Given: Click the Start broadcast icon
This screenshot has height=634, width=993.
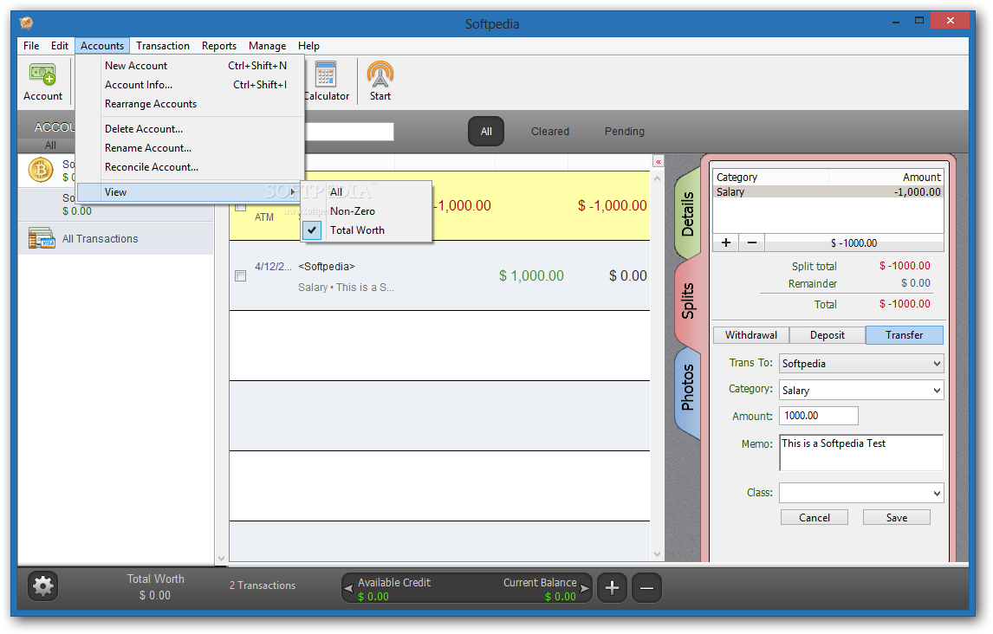Looking at the screenshot, I should (x=380, y=74).
